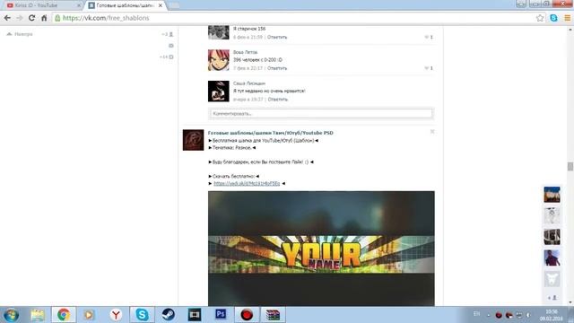Click the page scrollbar thumb

(570, 167)
